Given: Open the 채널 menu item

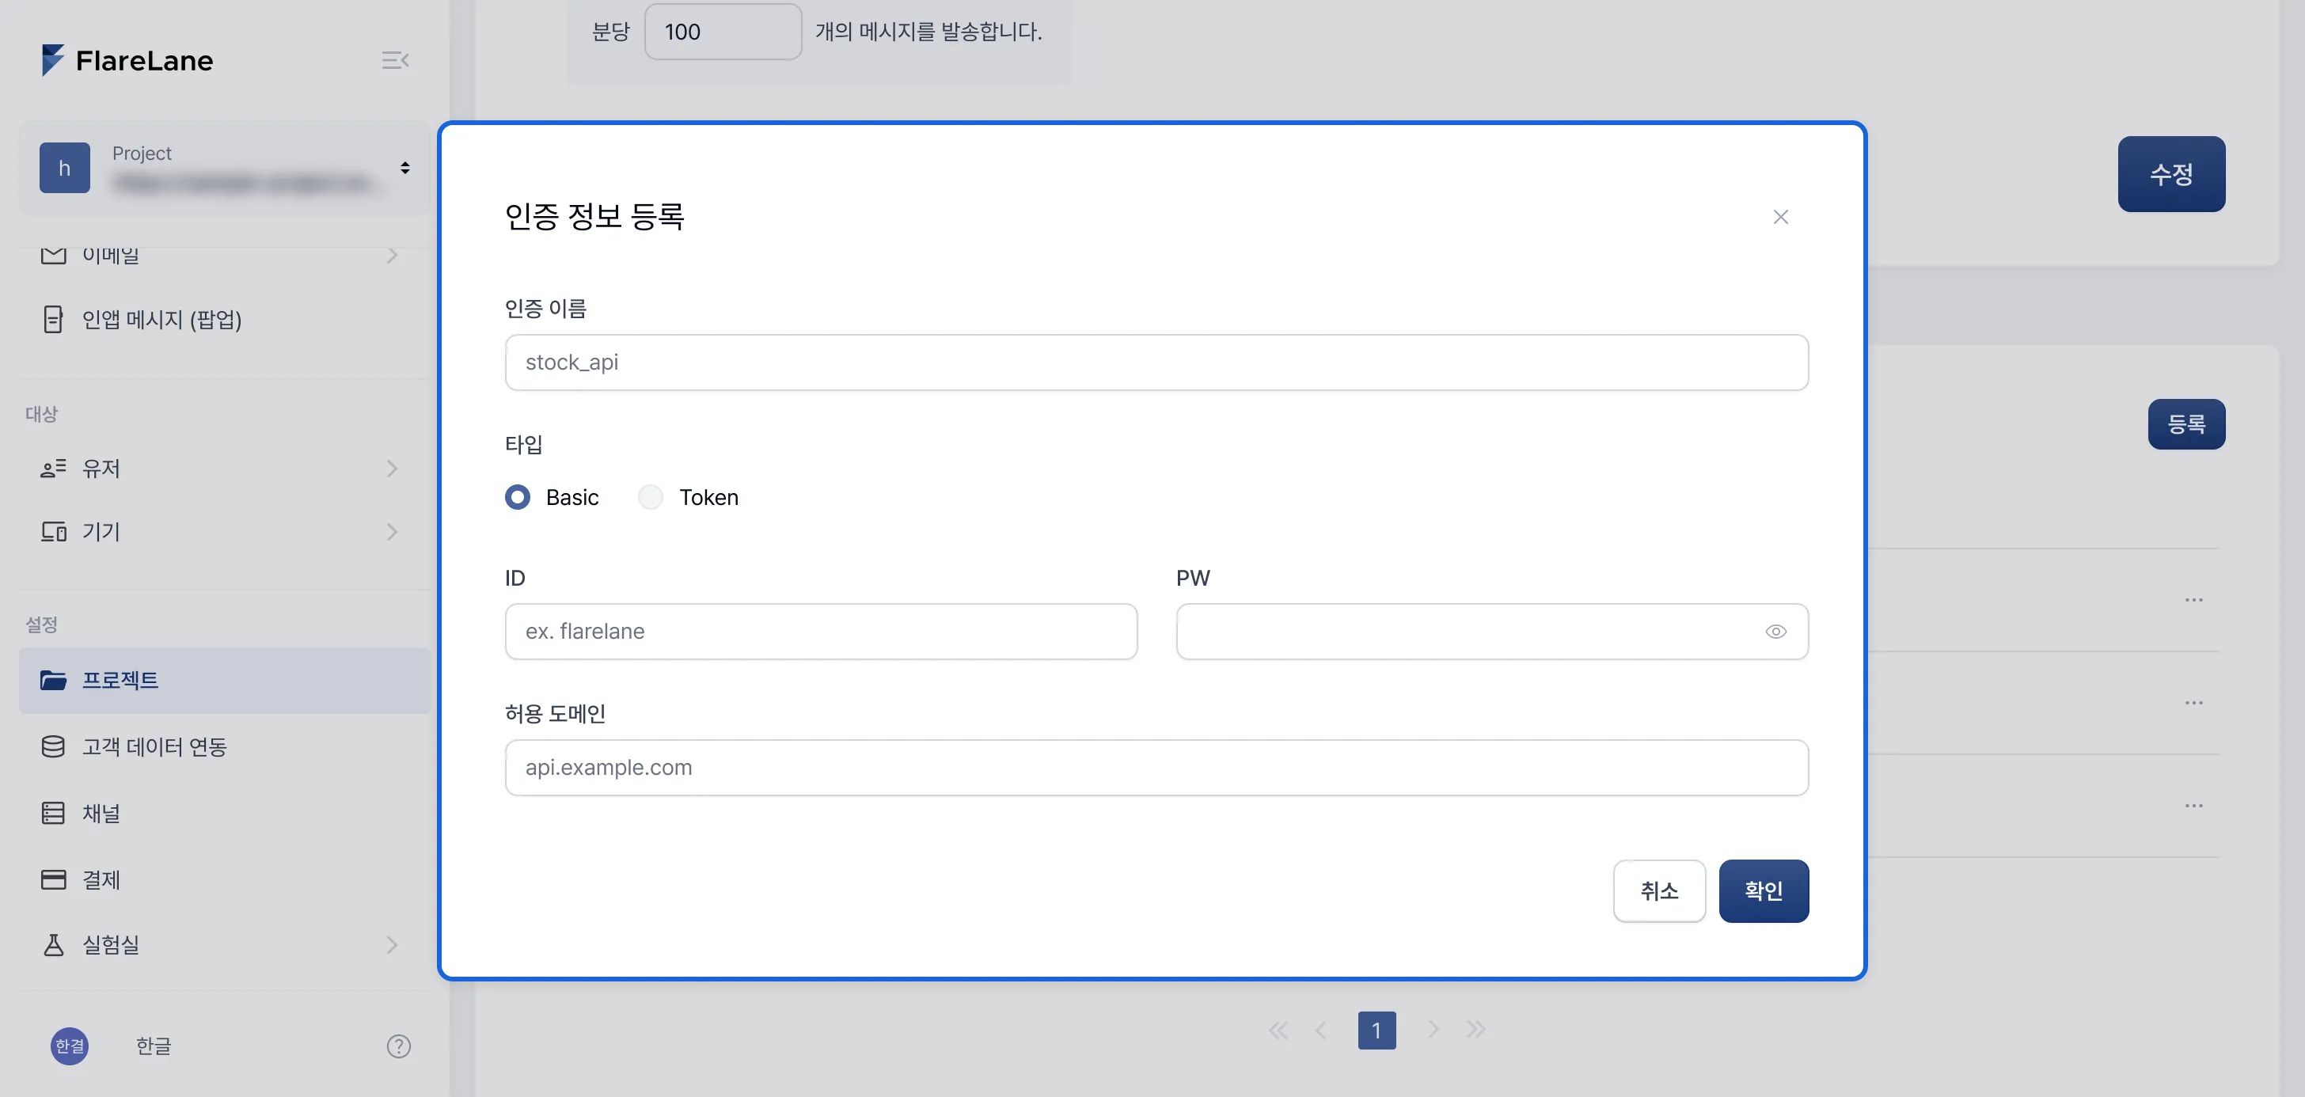Looking at the screenshot, I should pyautogui.click(x=224, y=812).
